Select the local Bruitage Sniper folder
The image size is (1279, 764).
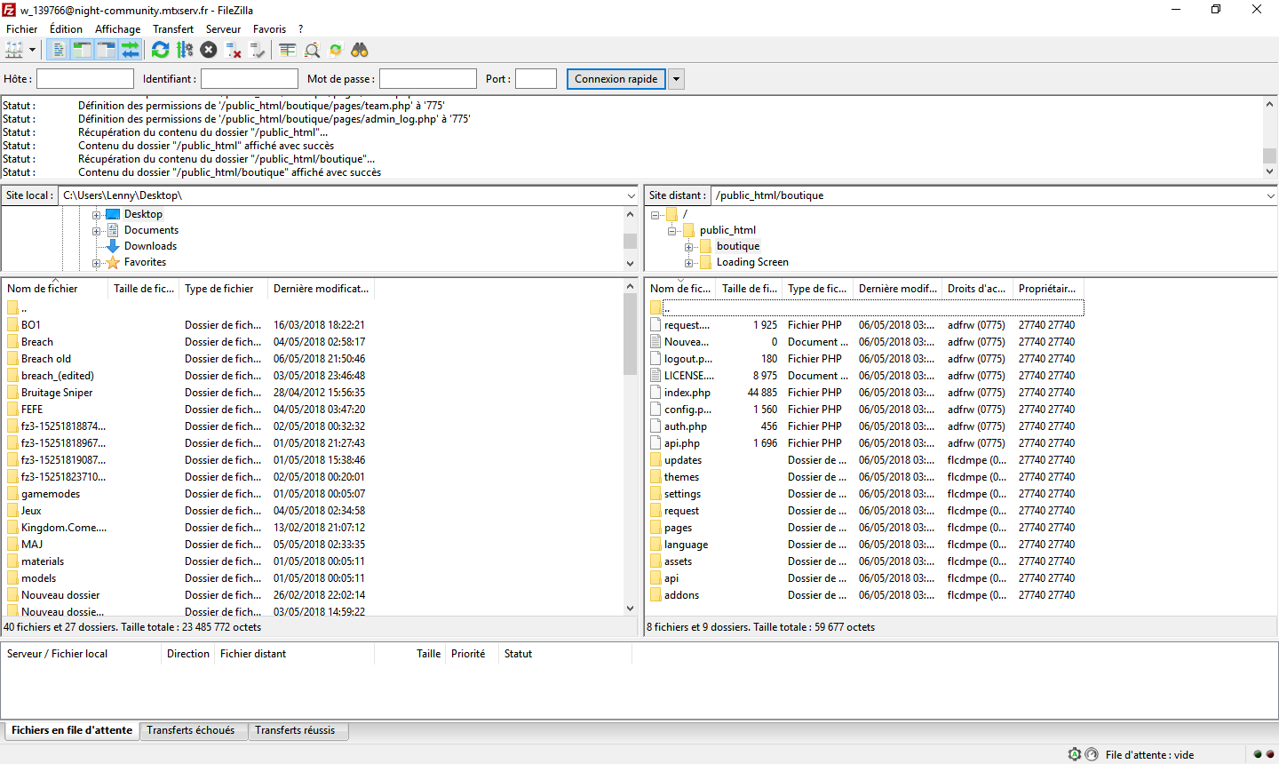pyautogui.click(x=57, y=393)
